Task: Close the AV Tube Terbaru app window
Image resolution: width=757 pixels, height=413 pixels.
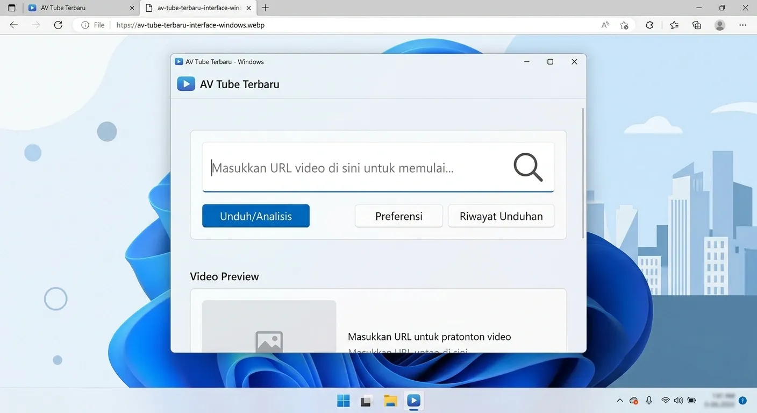Action: point(574,62)
